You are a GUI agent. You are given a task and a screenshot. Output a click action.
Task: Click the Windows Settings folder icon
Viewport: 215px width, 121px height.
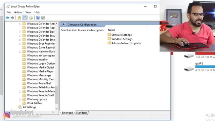coord(109,39)
